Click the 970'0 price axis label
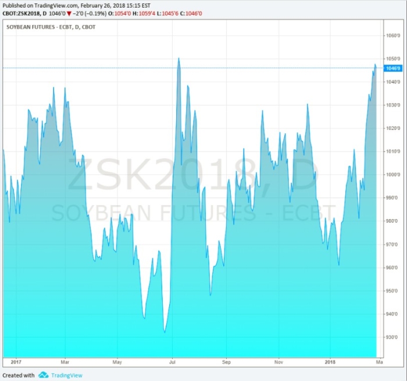The width and height of the screenshot is (407, 381). click(392, 244)
